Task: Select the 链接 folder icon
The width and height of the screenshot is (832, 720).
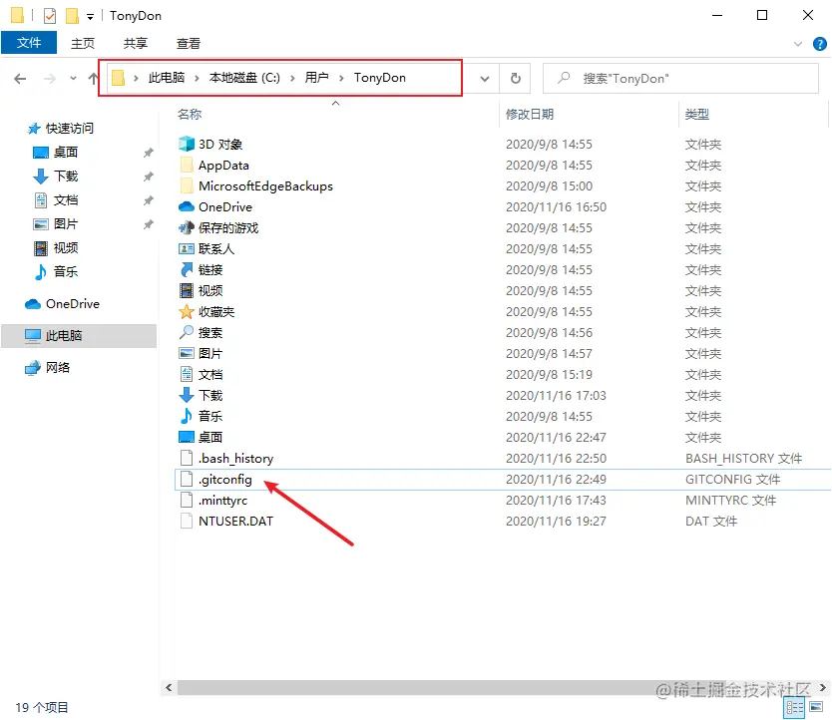Action: point(187,269)
